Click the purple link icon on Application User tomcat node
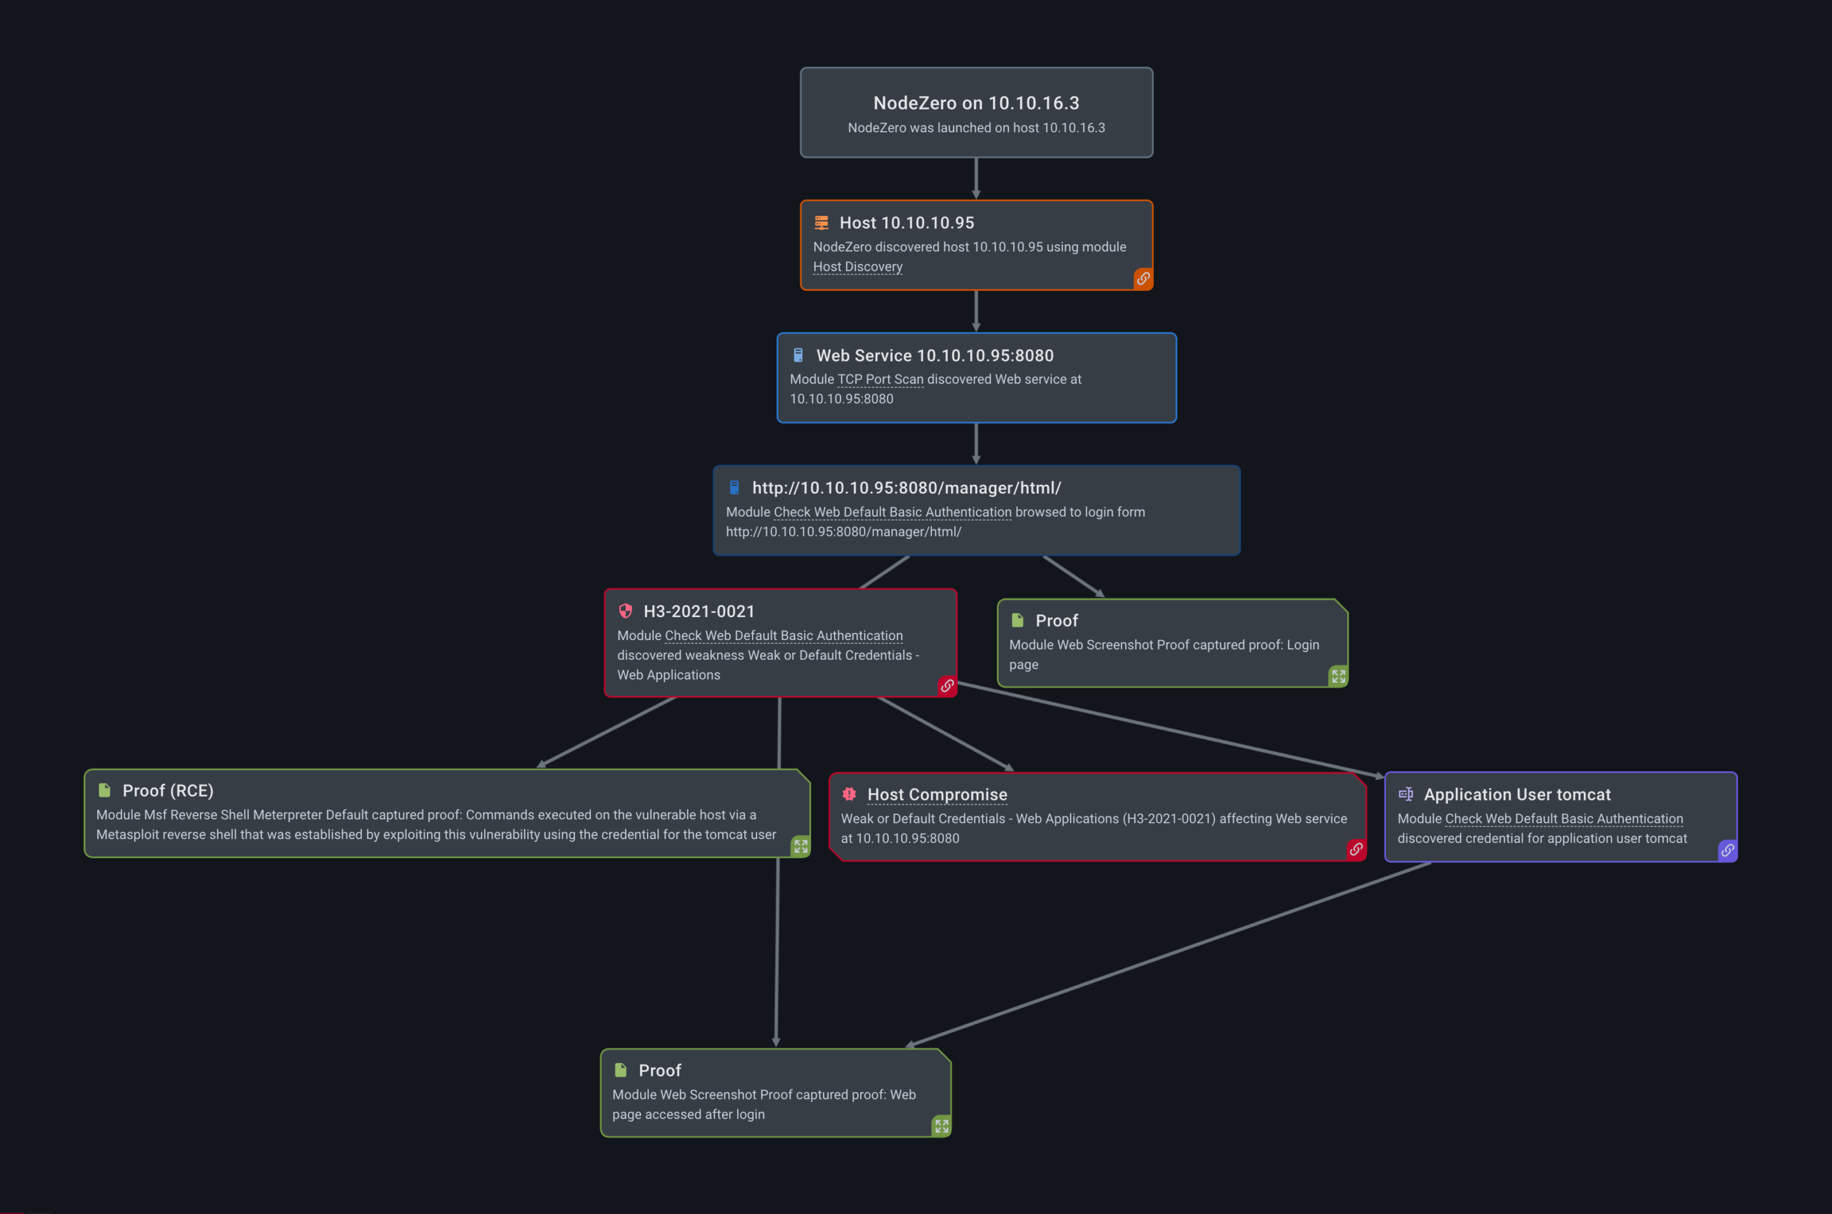1832x1214 pixels. (1727, 850)
